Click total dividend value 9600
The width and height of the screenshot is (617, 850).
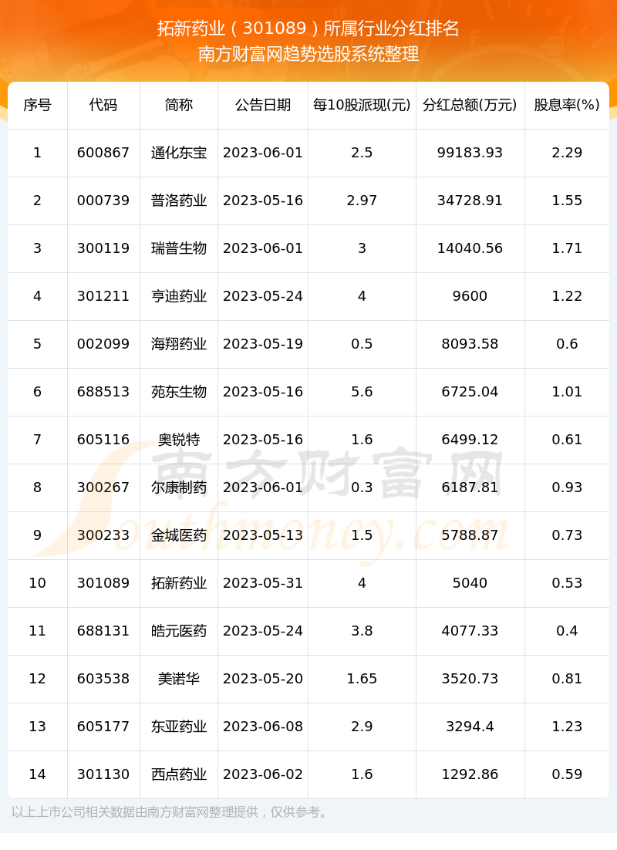tap(470, 296)
